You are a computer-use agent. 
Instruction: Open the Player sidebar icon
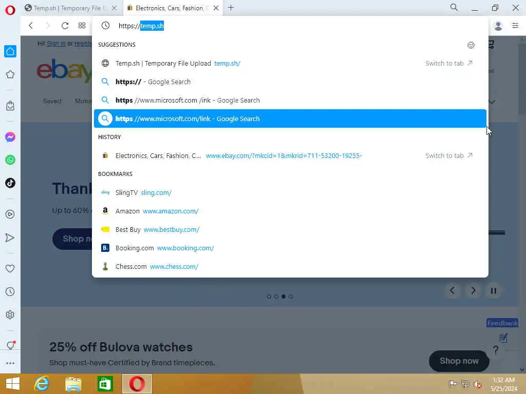pos(10,214)
